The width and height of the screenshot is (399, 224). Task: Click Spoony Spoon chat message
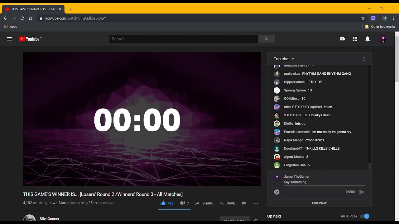[310, 91]
